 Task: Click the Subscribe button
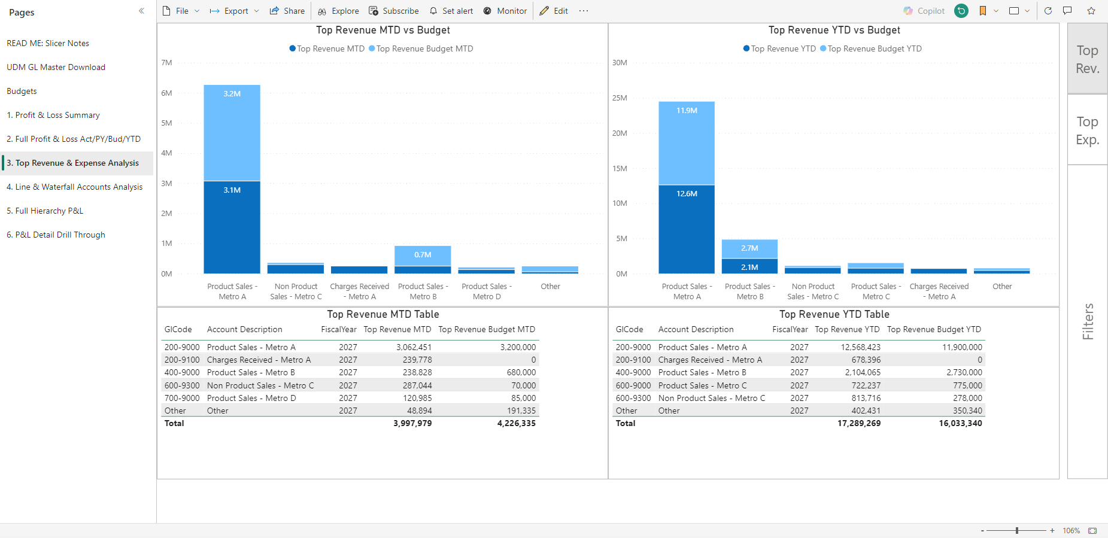tap(394, 11)
